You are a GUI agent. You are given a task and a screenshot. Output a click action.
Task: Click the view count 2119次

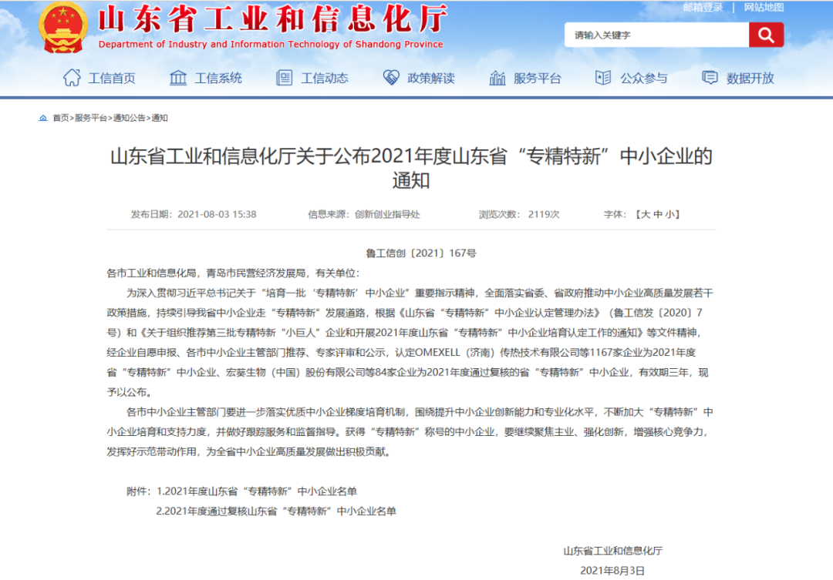point(544,214)
